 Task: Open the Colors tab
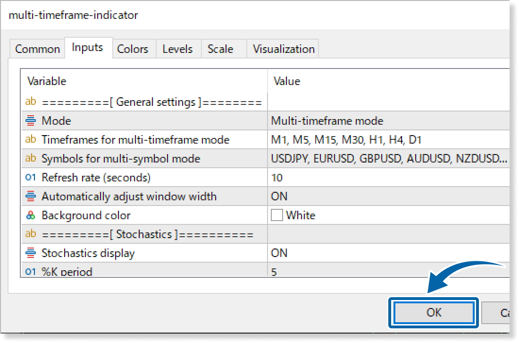click(133, 49)
